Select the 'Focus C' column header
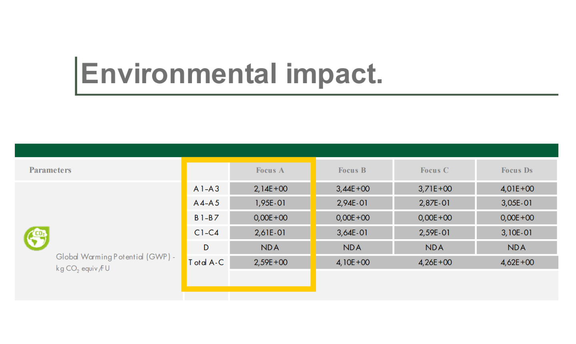 (435, 170)
